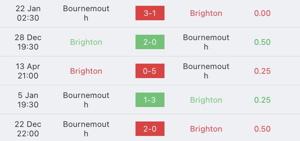This screenshot has width=300, height=141.
Task: Open red Brighton in 13 Apr match
Action: coord(86,71)
